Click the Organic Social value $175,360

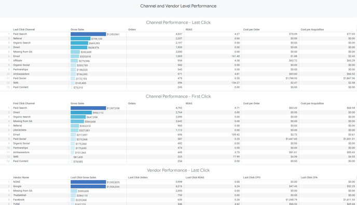81,144
